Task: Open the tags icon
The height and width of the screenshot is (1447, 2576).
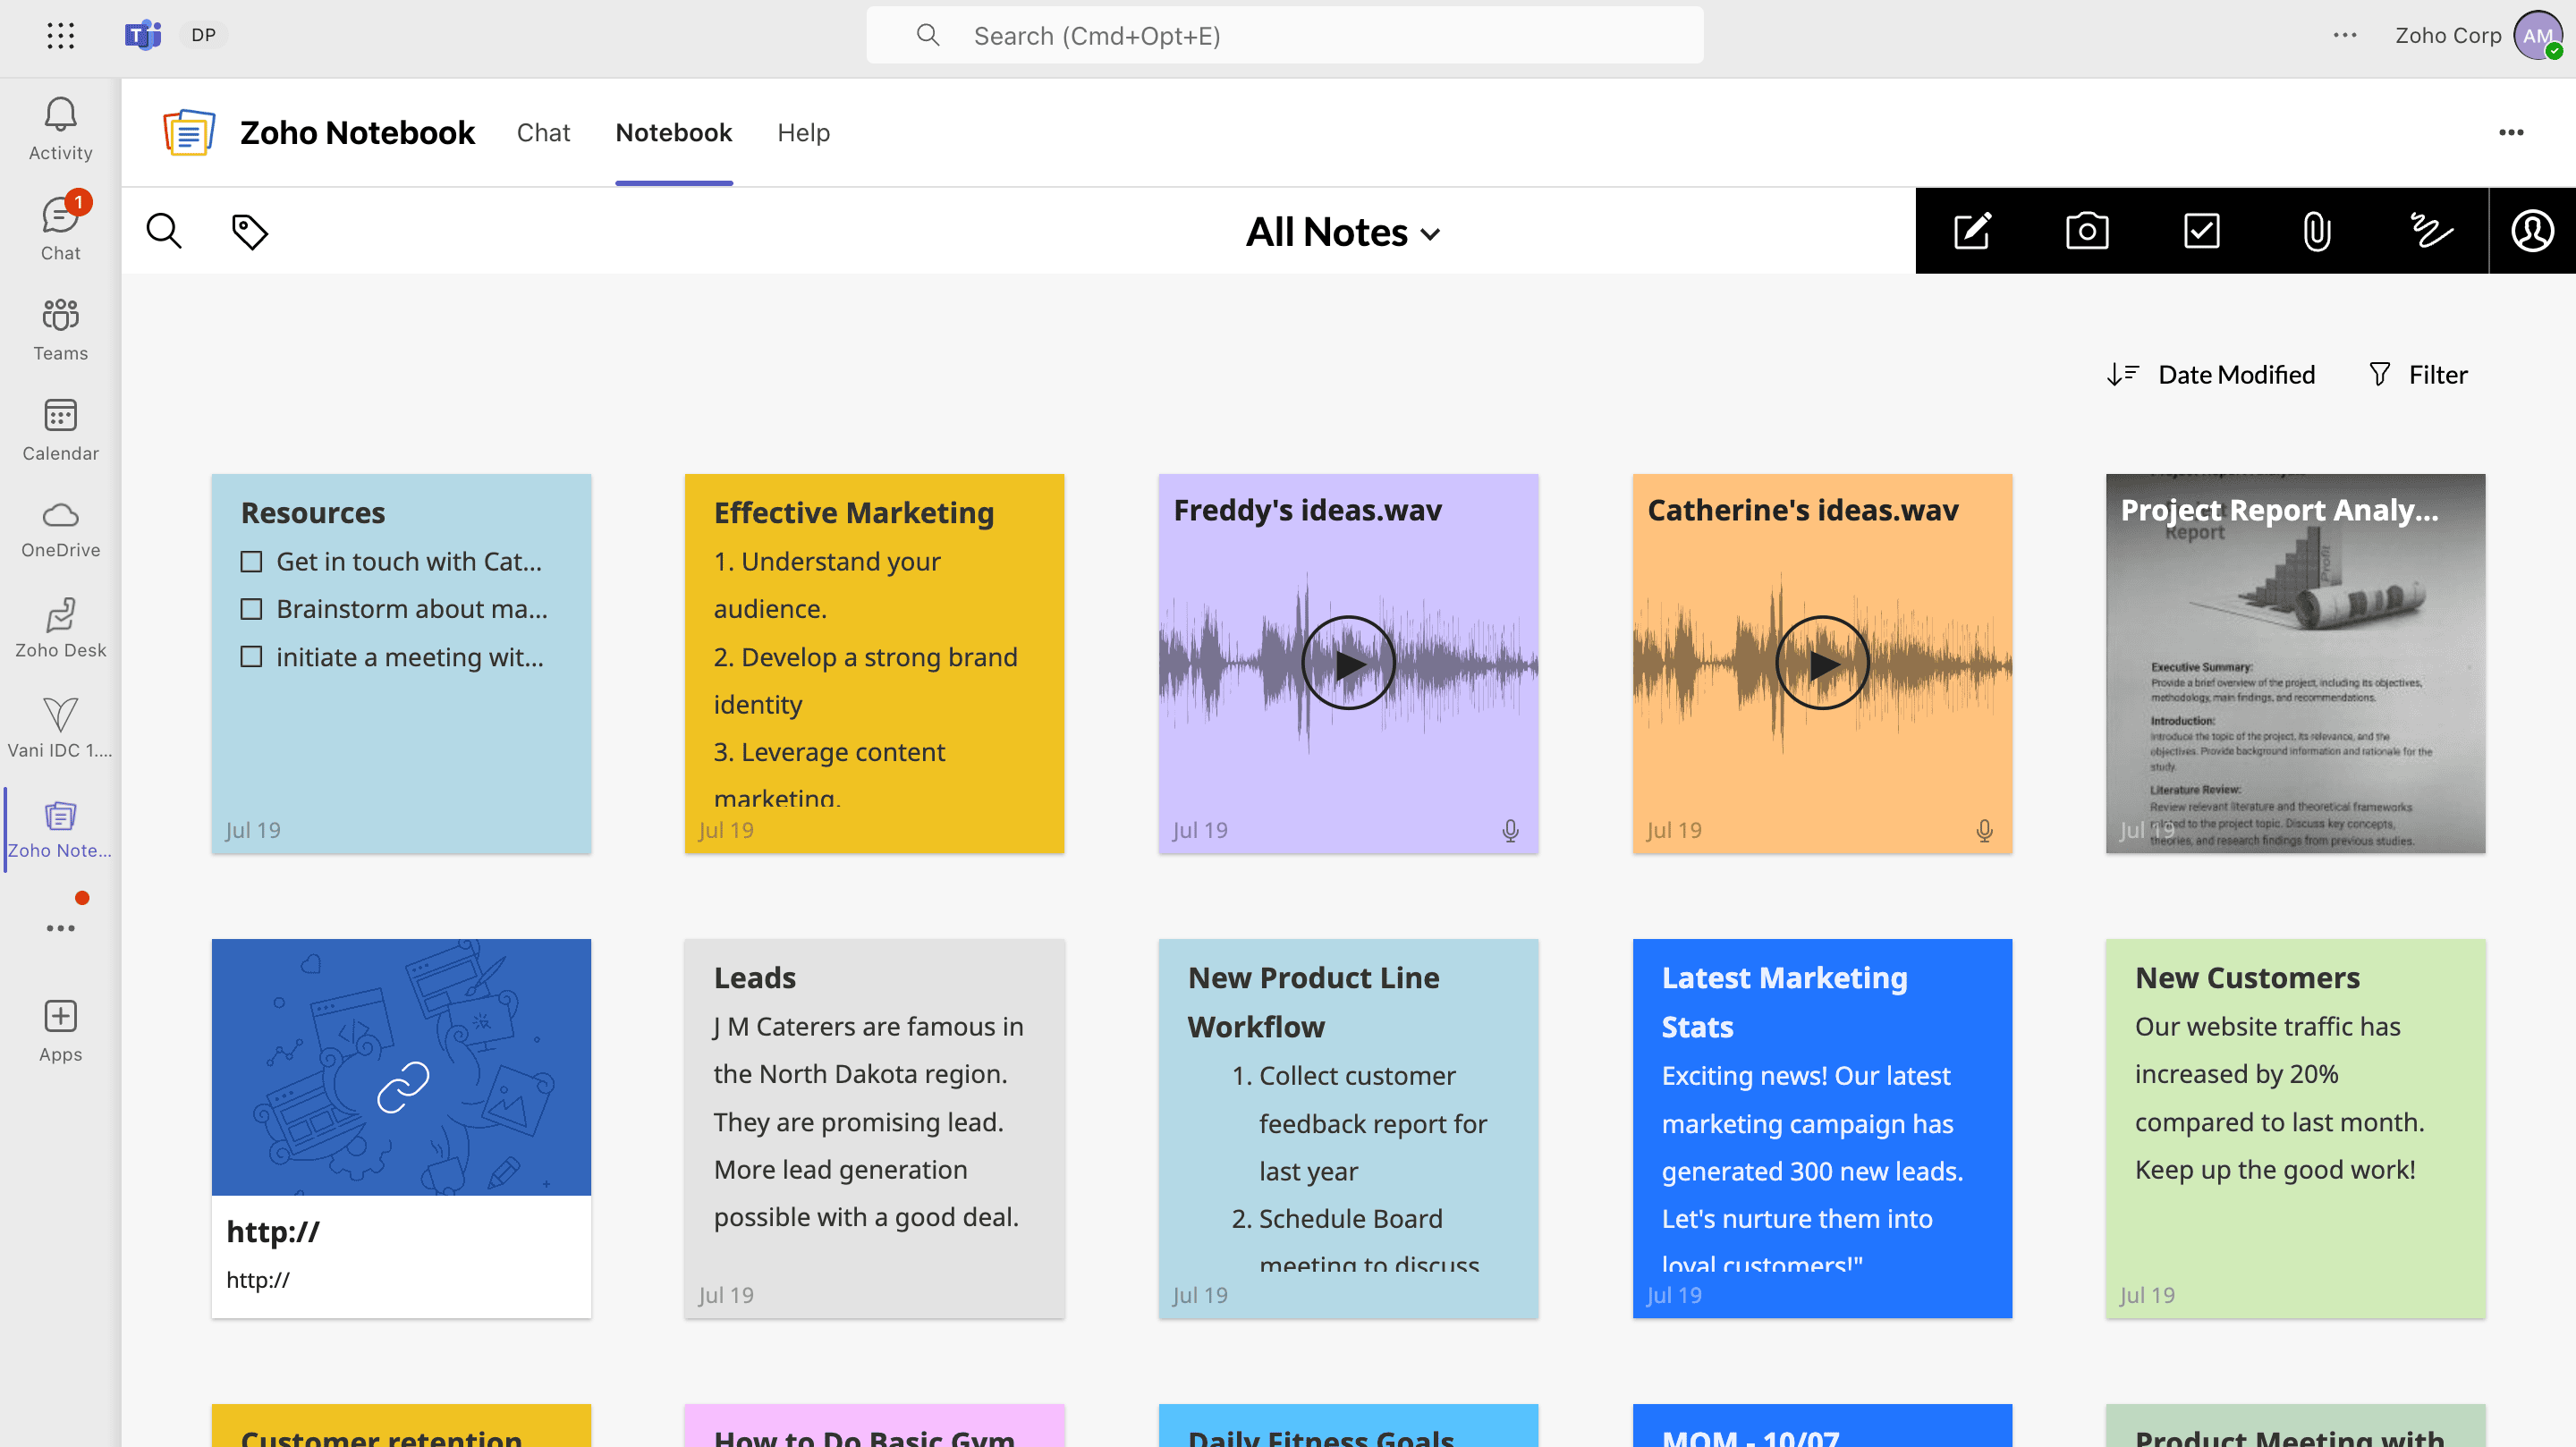Action: coord(249,231)
